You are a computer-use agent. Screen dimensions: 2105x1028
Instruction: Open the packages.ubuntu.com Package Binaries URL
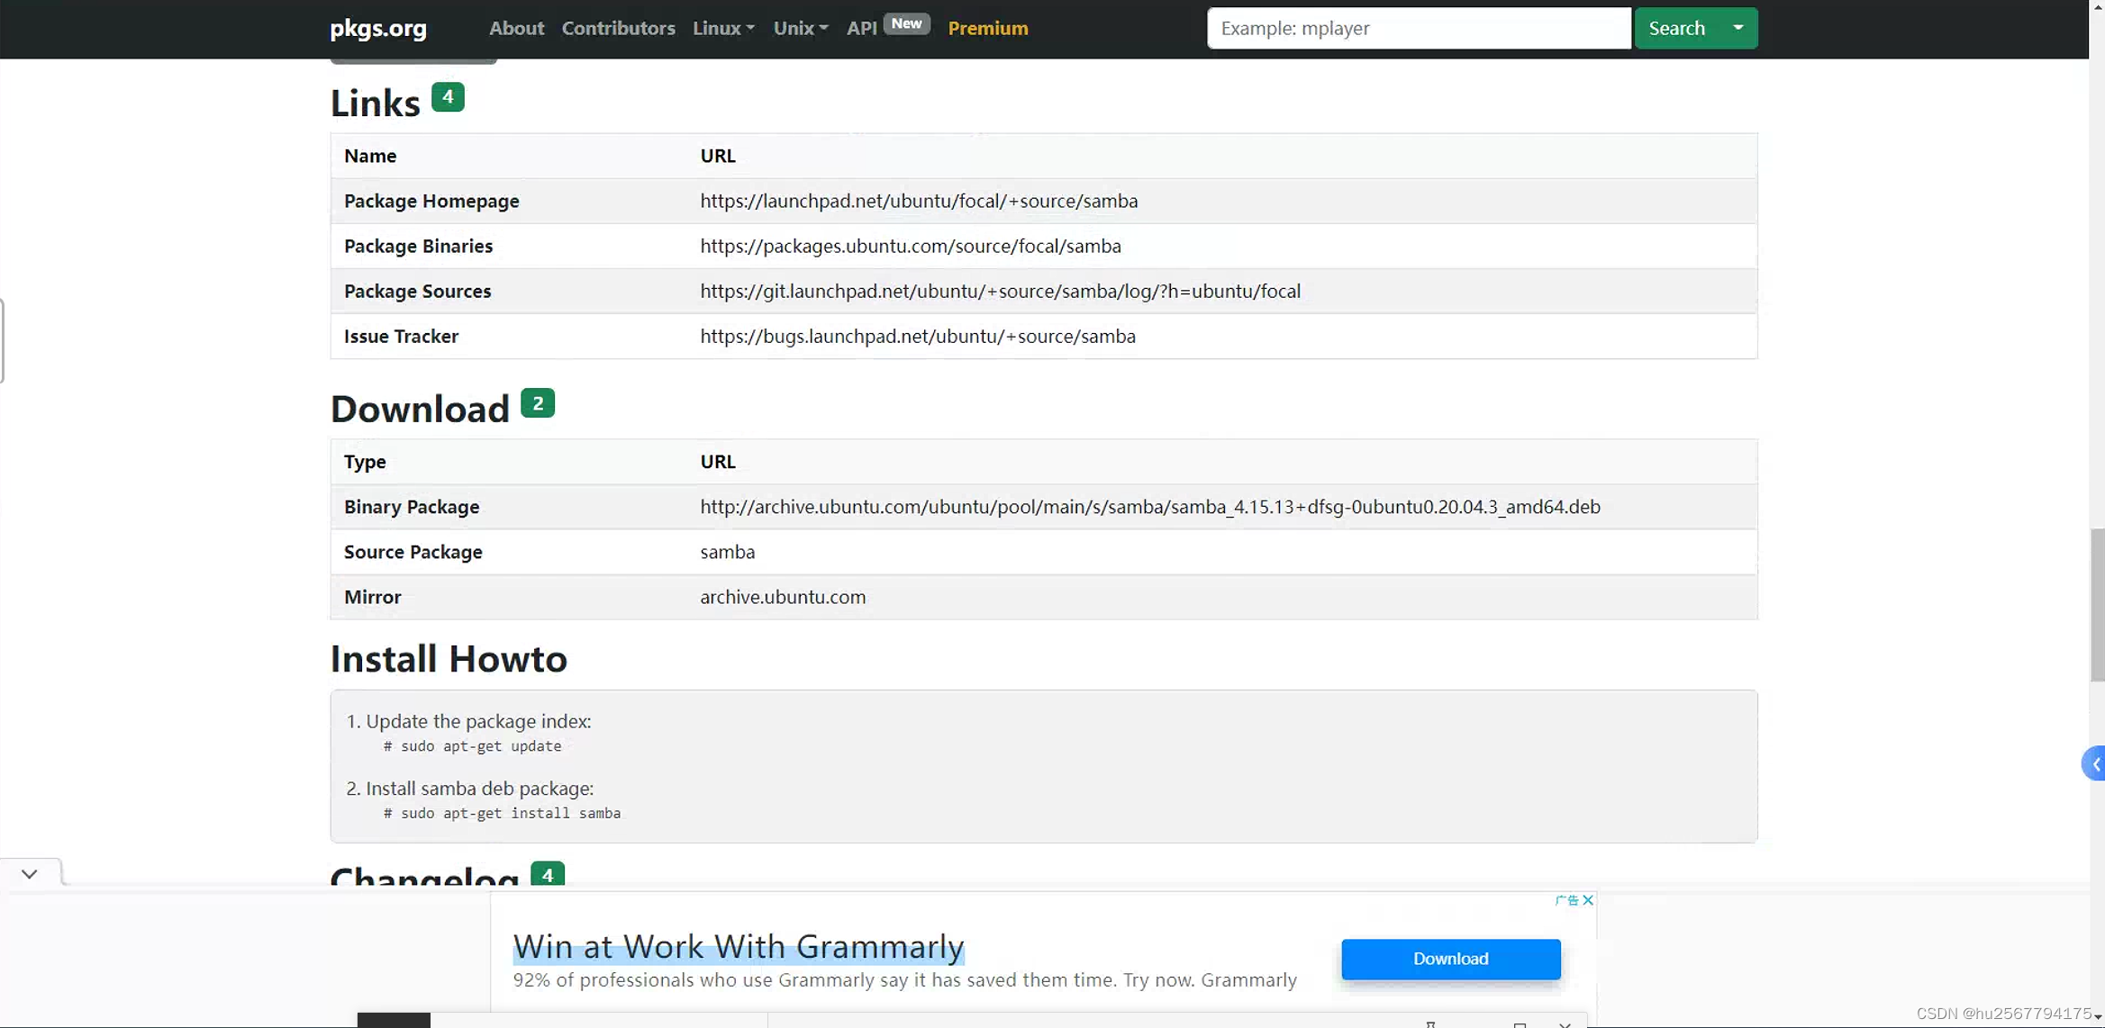point(911,246)
